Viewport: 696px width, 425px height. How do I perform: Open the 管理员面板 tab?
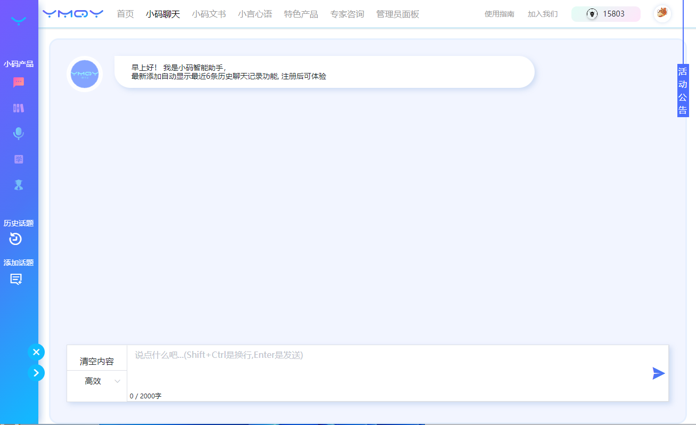(x=398, y=14)
